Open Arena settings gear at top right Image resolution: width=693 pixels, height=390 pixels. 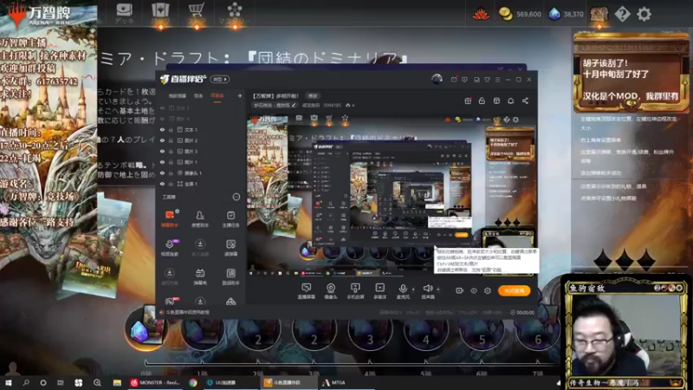[644, 14]
